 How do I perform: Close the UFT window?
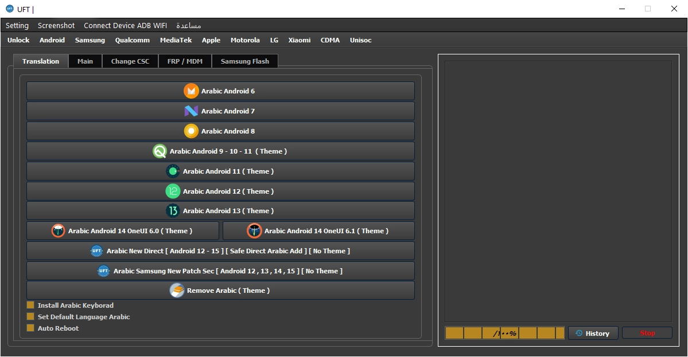tap(674, 9)
